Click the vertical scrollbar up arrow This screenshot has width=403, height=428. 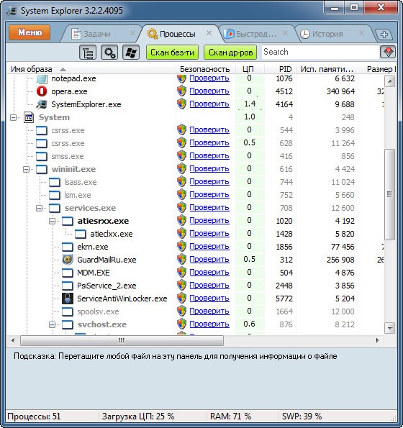coord(390,81)
